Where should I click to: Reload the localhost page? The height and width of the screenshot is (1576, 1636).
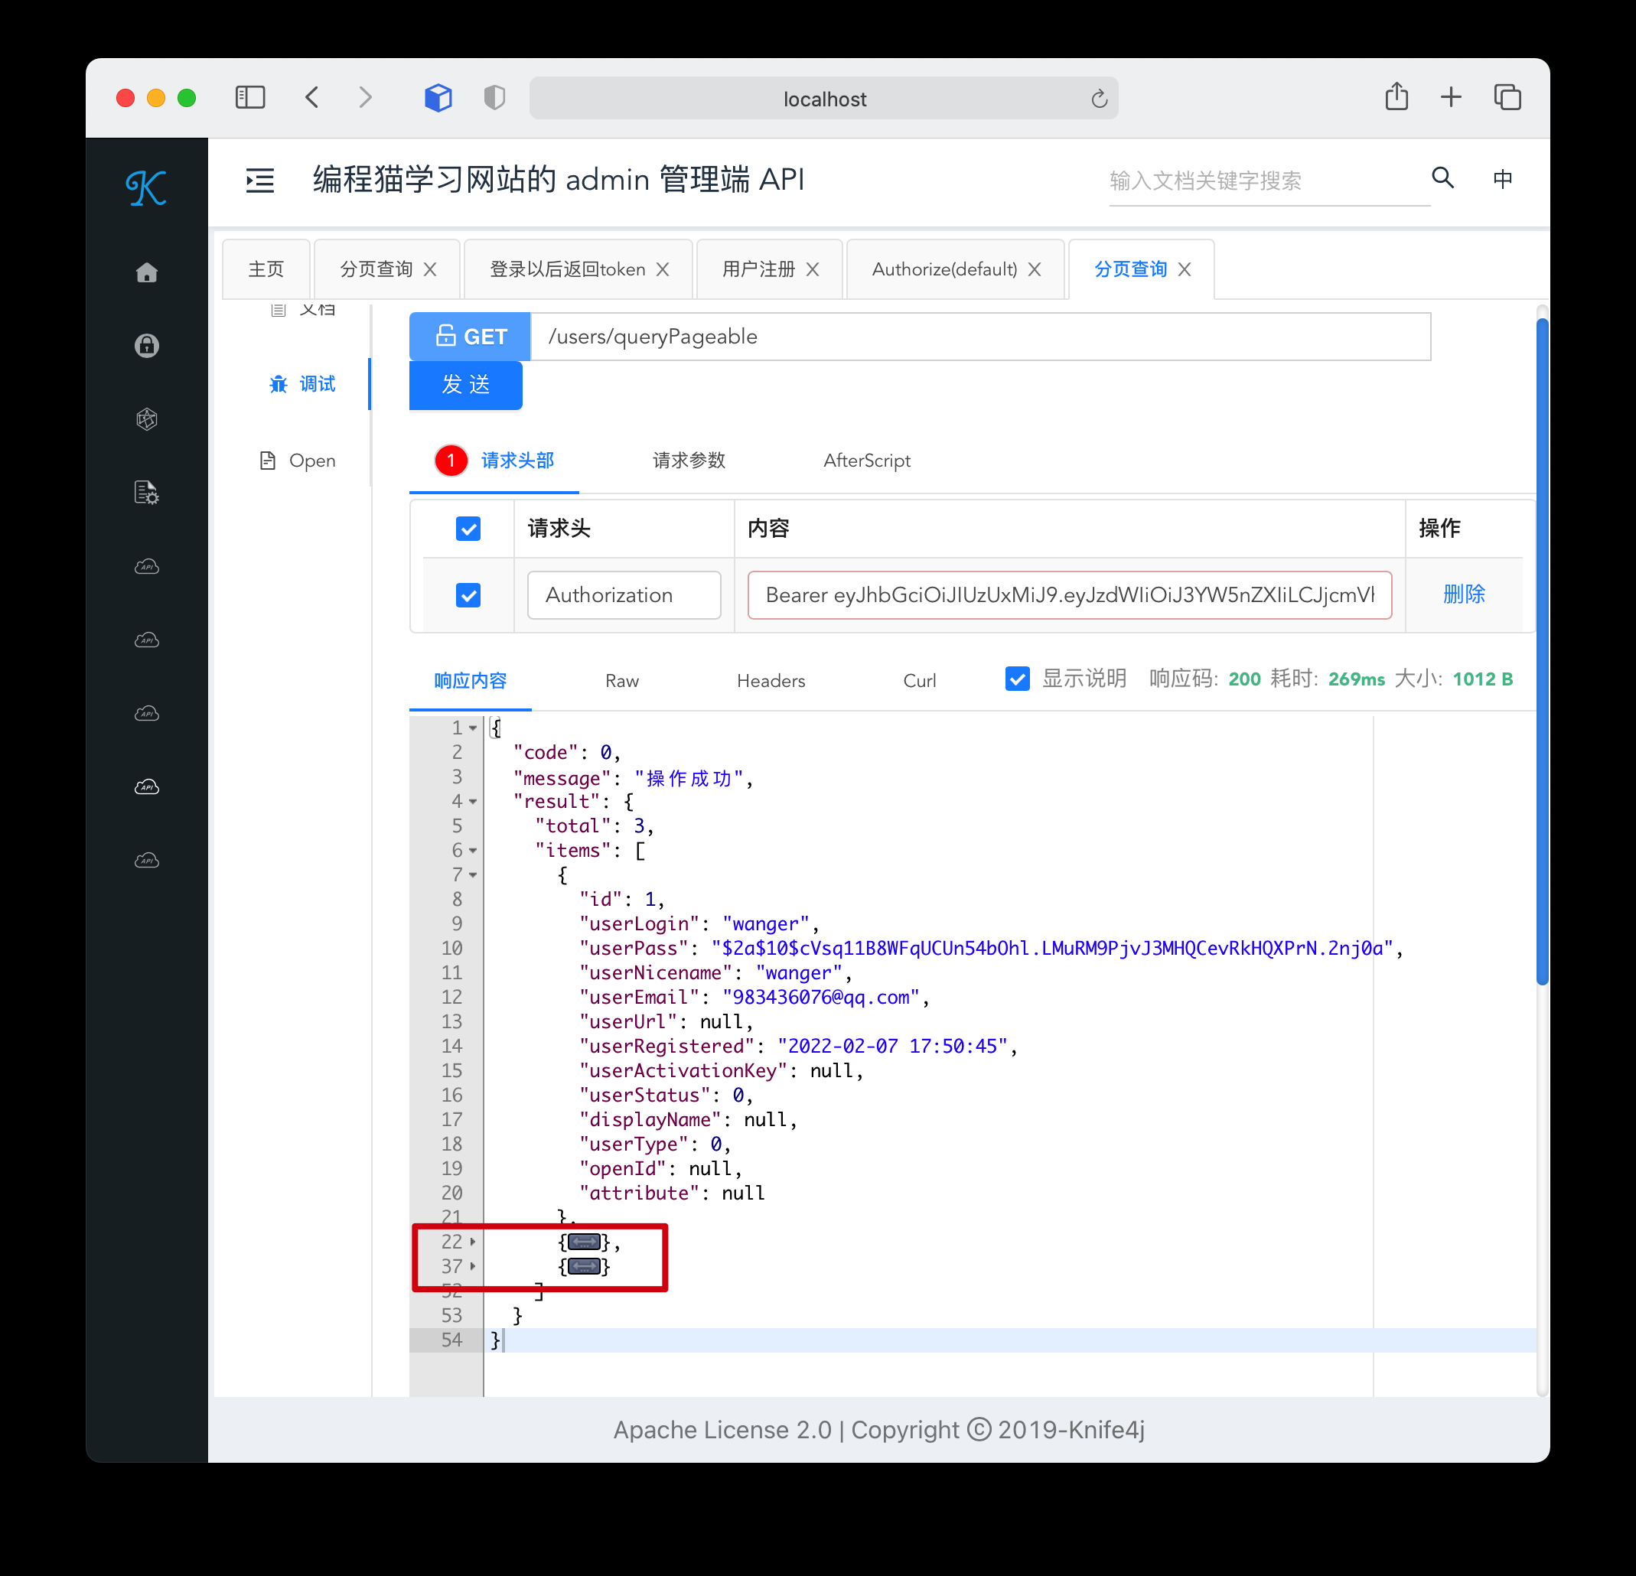[x=1100, y=99]
